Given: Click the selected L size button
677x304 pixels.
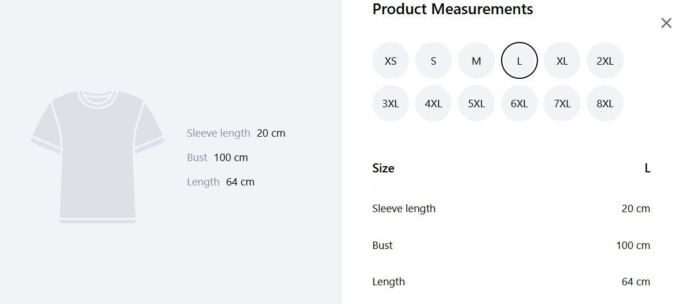Looking at the screenshot, I should click(x=519, y=61).
